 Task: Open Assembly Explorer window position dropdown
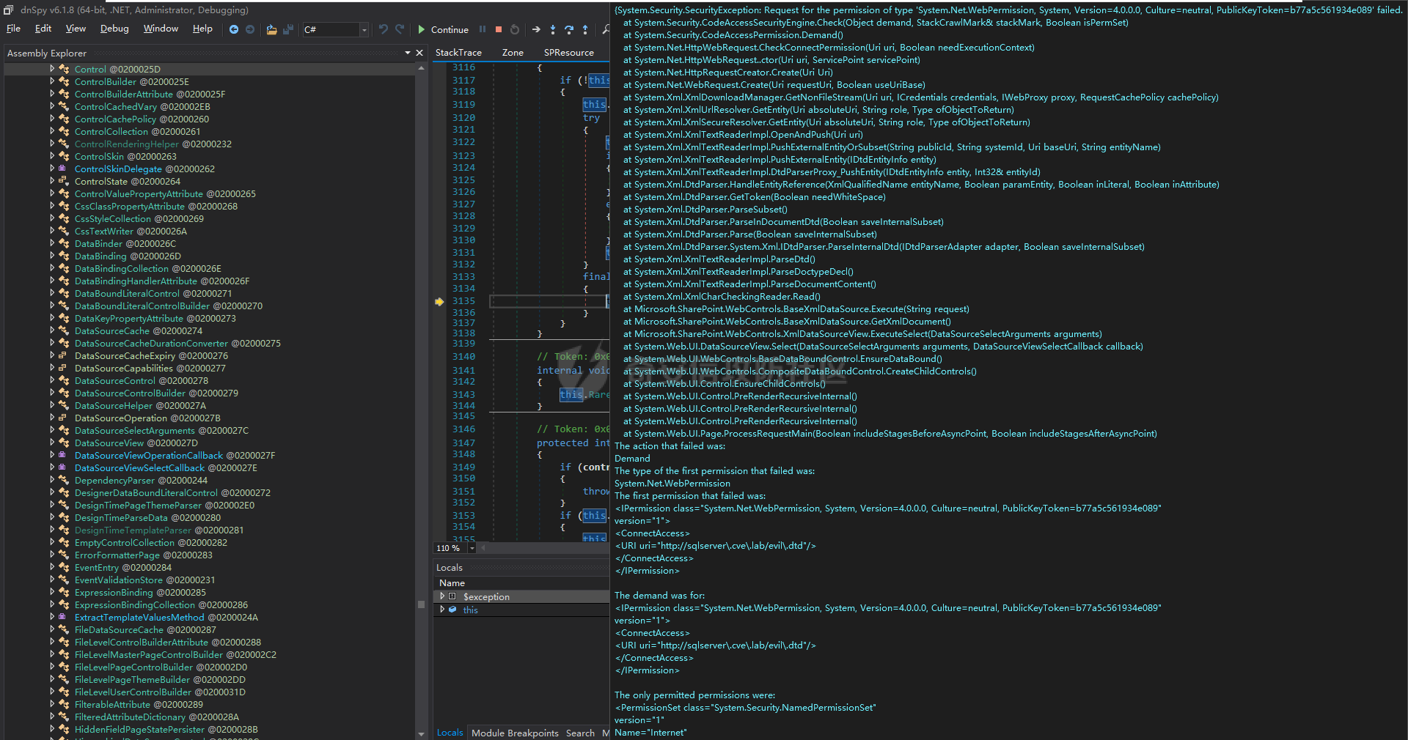tap(408, 53)
